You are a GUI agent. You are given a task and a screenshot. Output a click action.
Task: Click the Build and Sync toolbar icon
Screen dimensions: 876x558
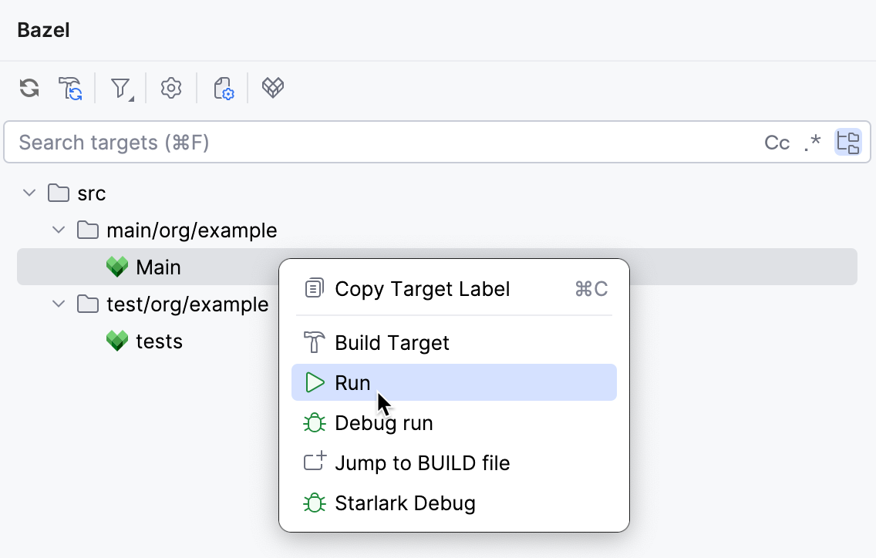tap(69, 88)
